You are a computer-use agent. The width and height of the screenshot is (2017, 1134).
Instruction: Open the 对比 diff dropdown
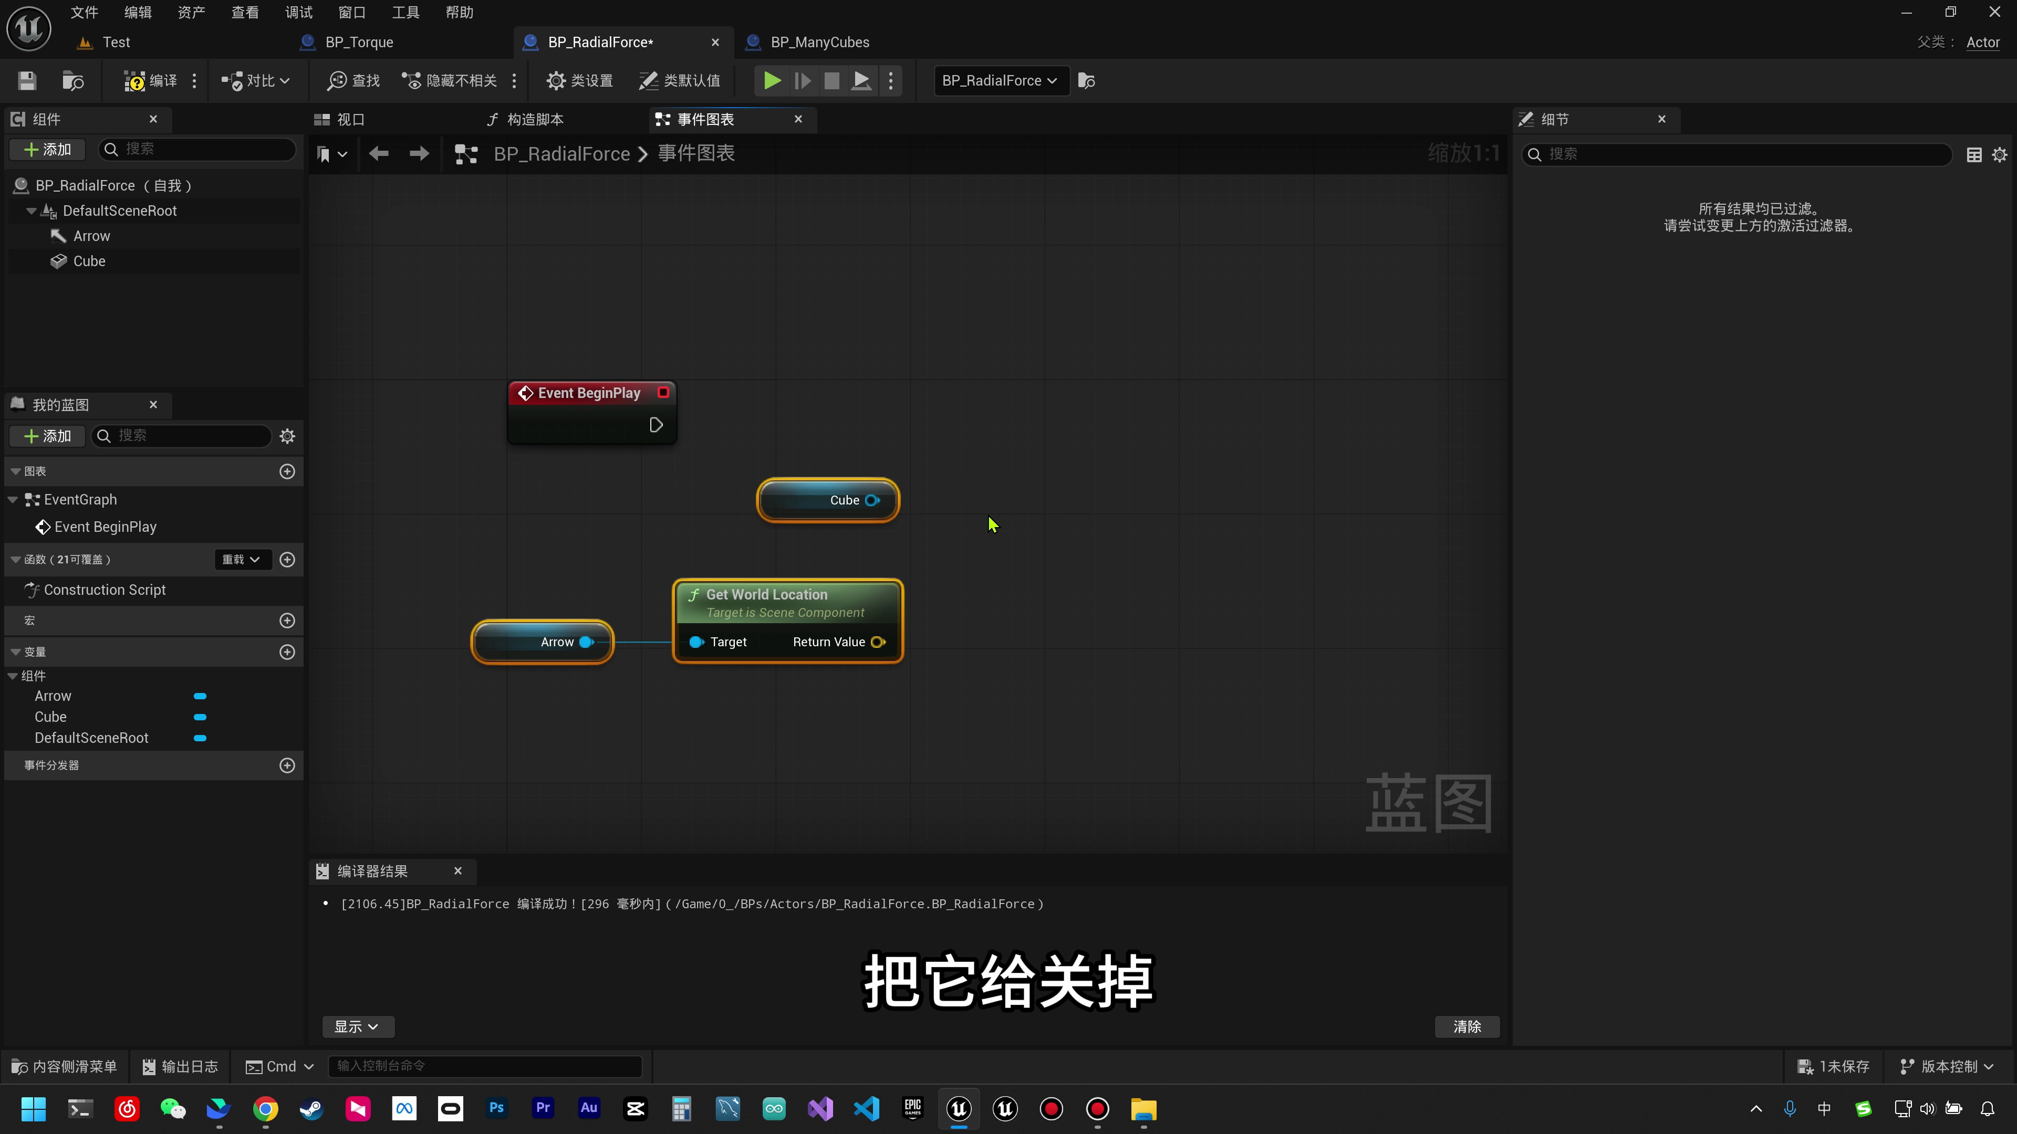point(255,81)
